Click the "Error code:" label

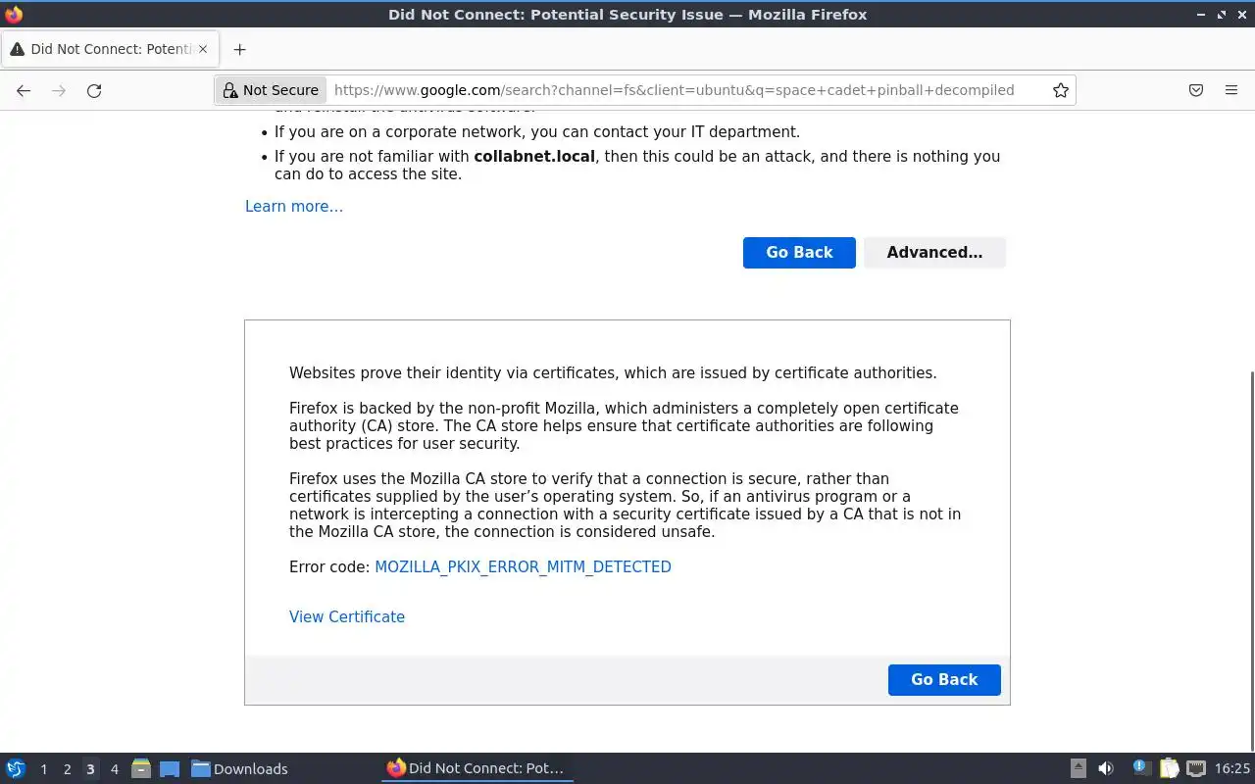[329, 566]
